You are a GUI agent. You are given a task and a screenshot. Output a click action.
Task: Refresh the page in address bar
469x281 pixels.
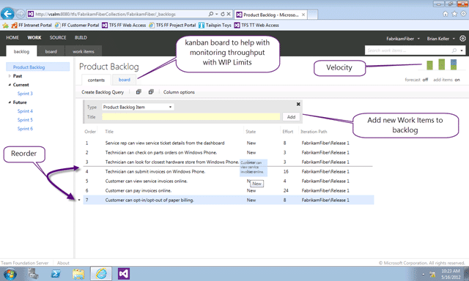[223, 14]
